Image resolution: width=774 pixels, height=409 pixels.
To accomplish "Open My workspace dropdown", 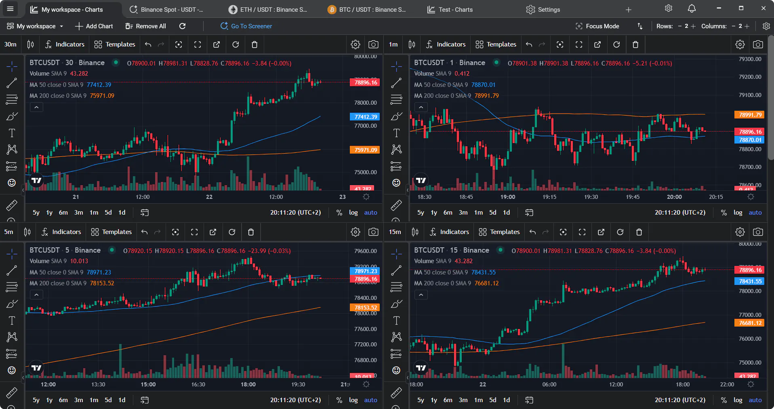I will coord(35,26).
